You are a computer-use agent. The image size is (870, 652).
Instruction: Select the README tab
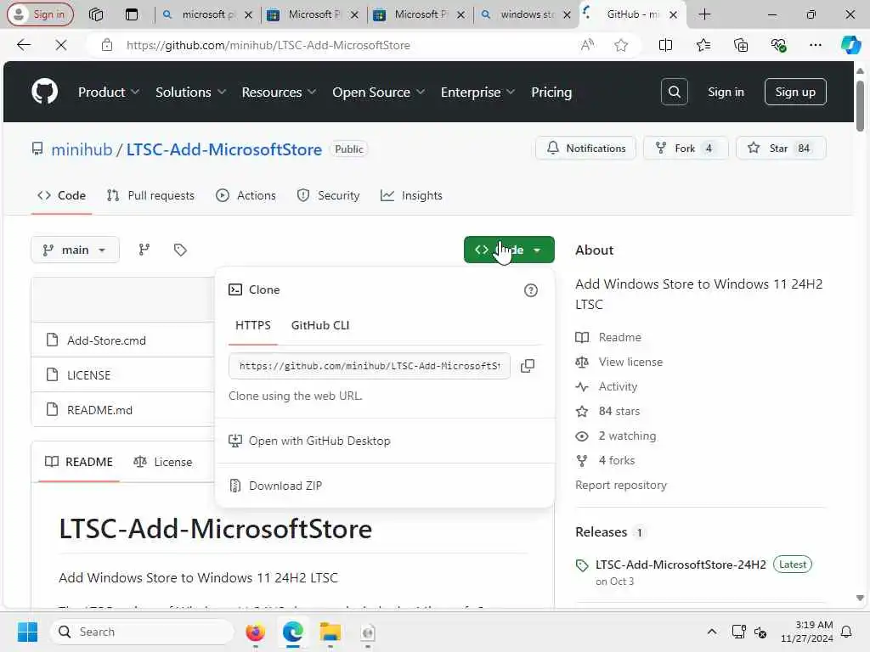coord(79,462)
